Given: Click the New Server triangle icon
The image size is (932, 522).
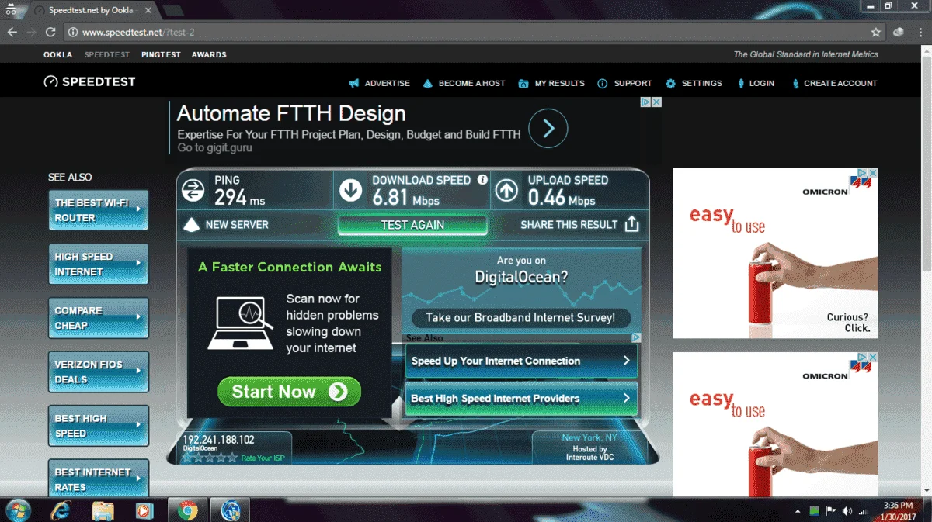Looking at the screenshot, I should pyautogui.click(x=191, y=225).
